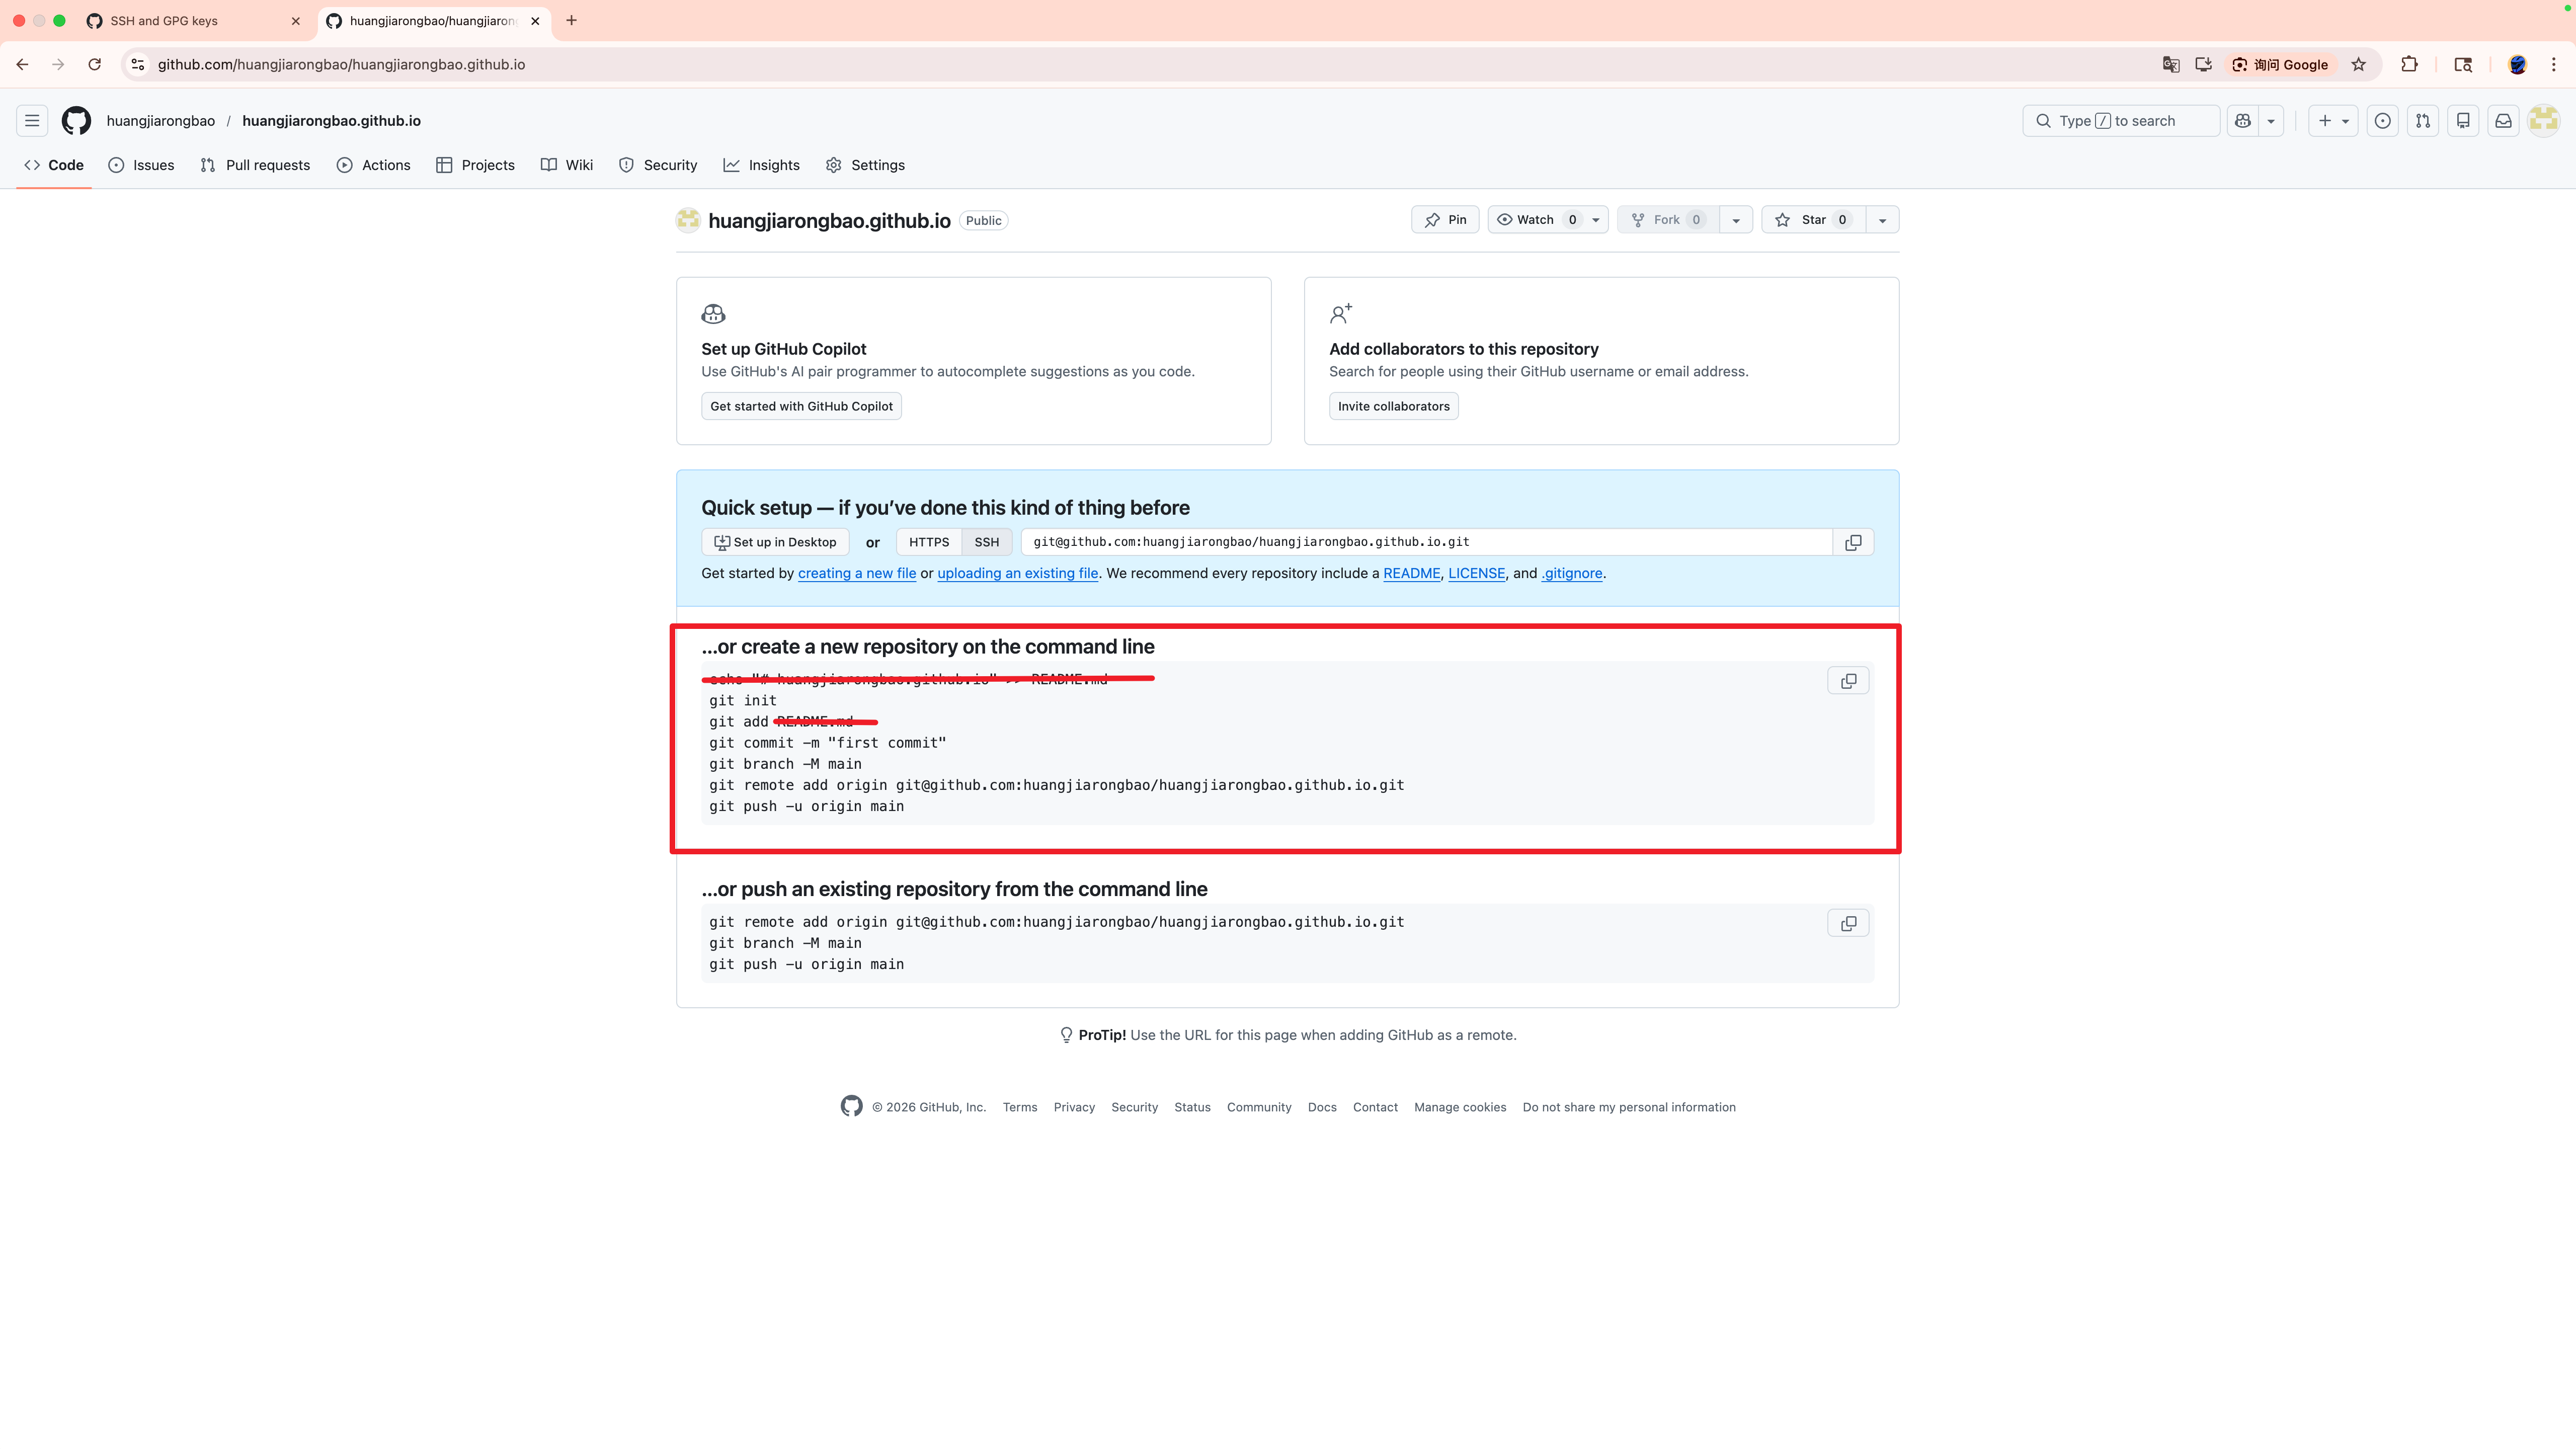Image resolution: width=2576 pixels, height=1449 pixels.
Task: Open the browser Extensions puzzle icon
Action: [x=2409, y=64]
